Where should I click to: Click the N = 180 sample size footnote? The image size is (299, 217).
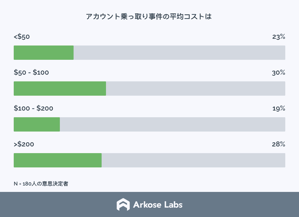tap(41, 184)
